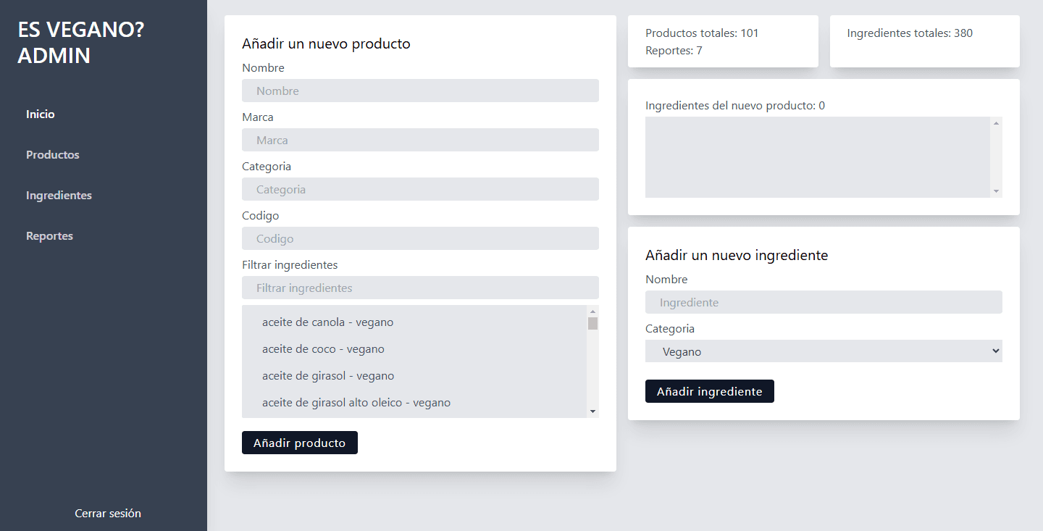Open the Reportes section

(49, 236)
